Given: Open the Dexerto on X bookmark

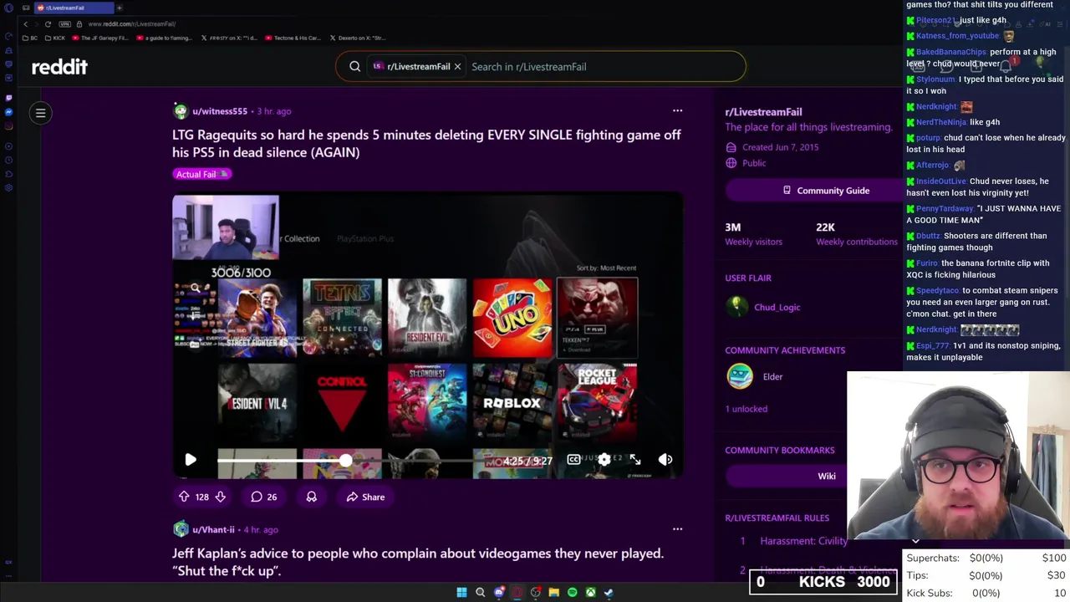Looking at the screenshot, I should [357, 38].
